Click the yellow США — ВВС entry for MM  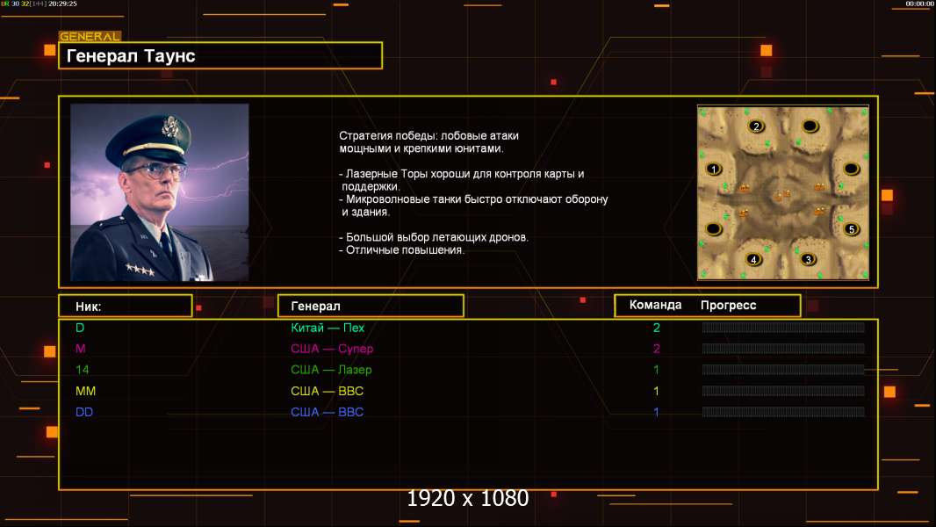(x=328, y=391)
